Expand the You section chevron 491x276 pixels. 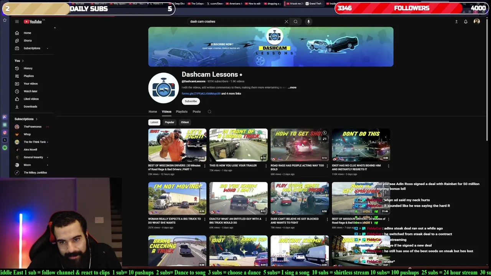click(x=23, y=61)
